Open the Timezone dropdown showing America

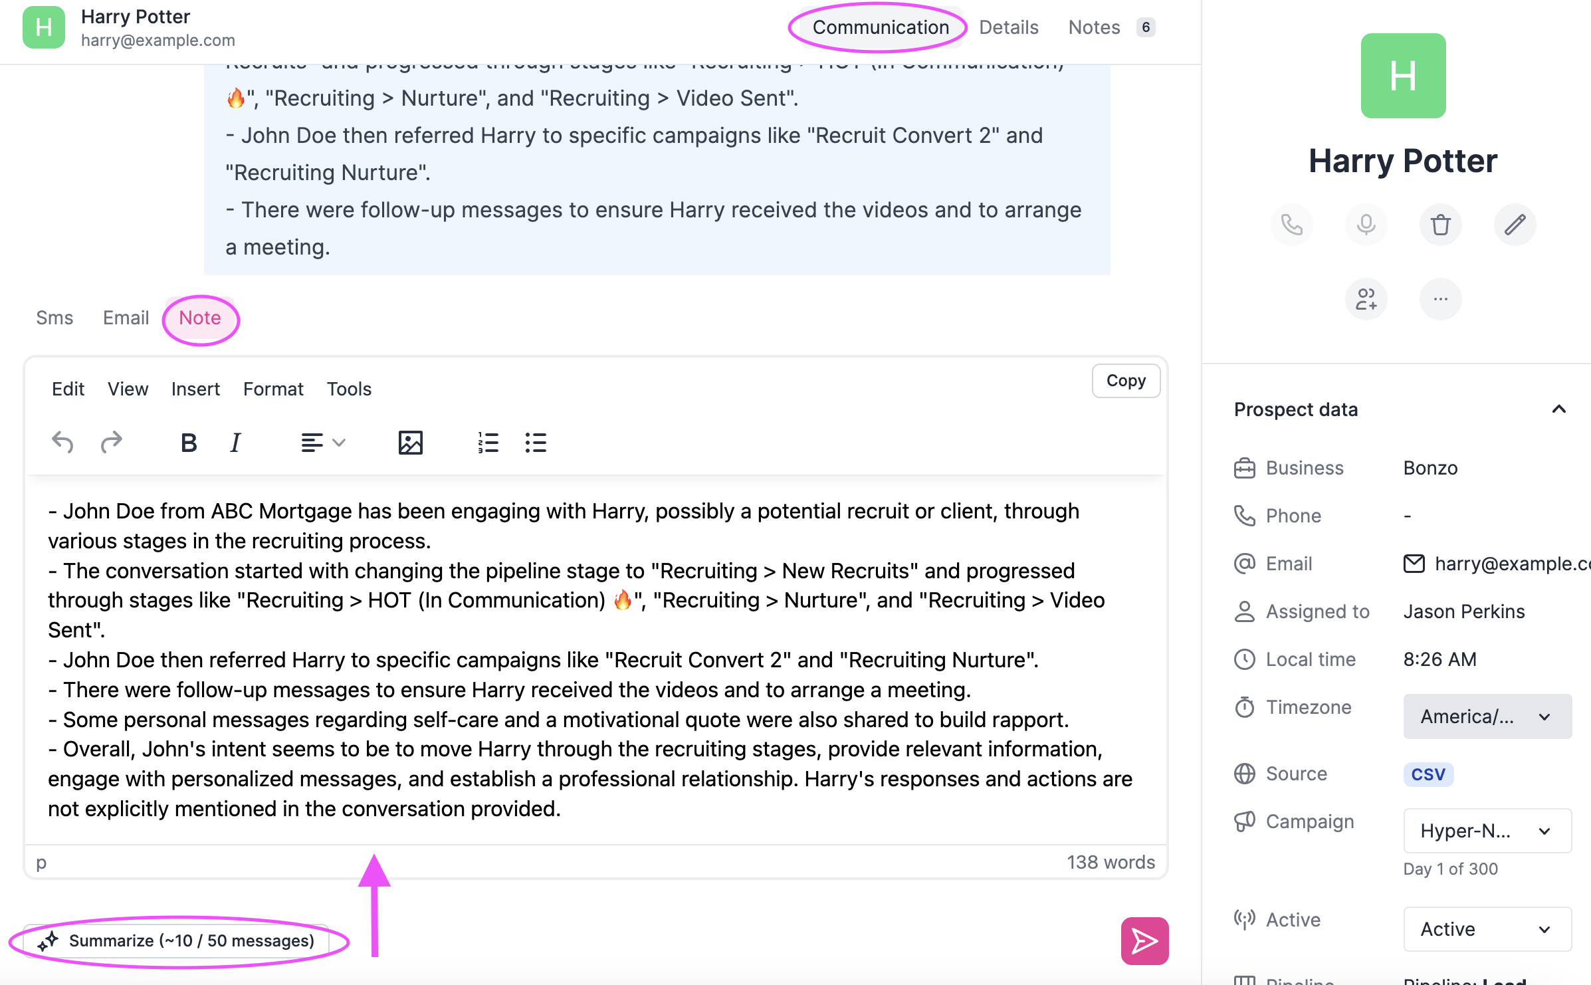[1487, 716]
